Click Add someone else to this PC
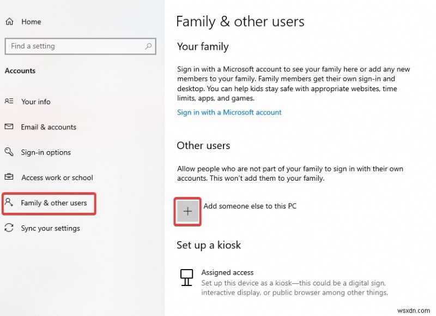The height and width of the screenshot is (316, 436). click(x=250, y=206)
